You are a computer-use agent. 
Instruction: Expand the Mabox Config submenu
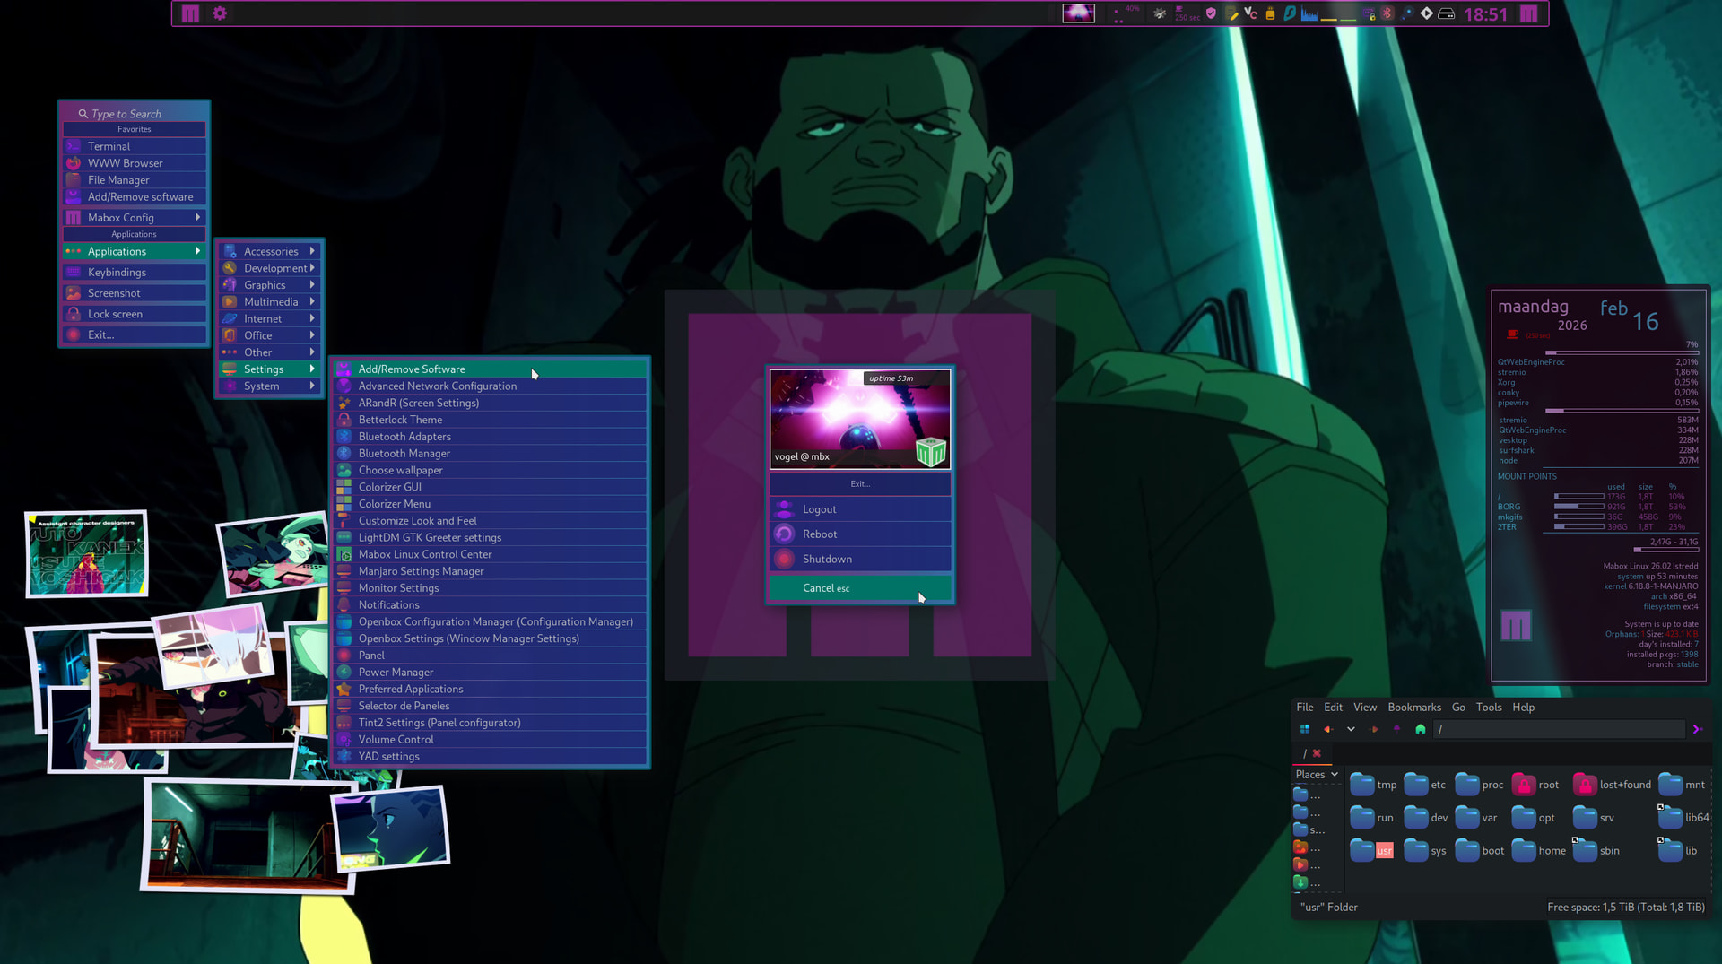pos(135,217)
